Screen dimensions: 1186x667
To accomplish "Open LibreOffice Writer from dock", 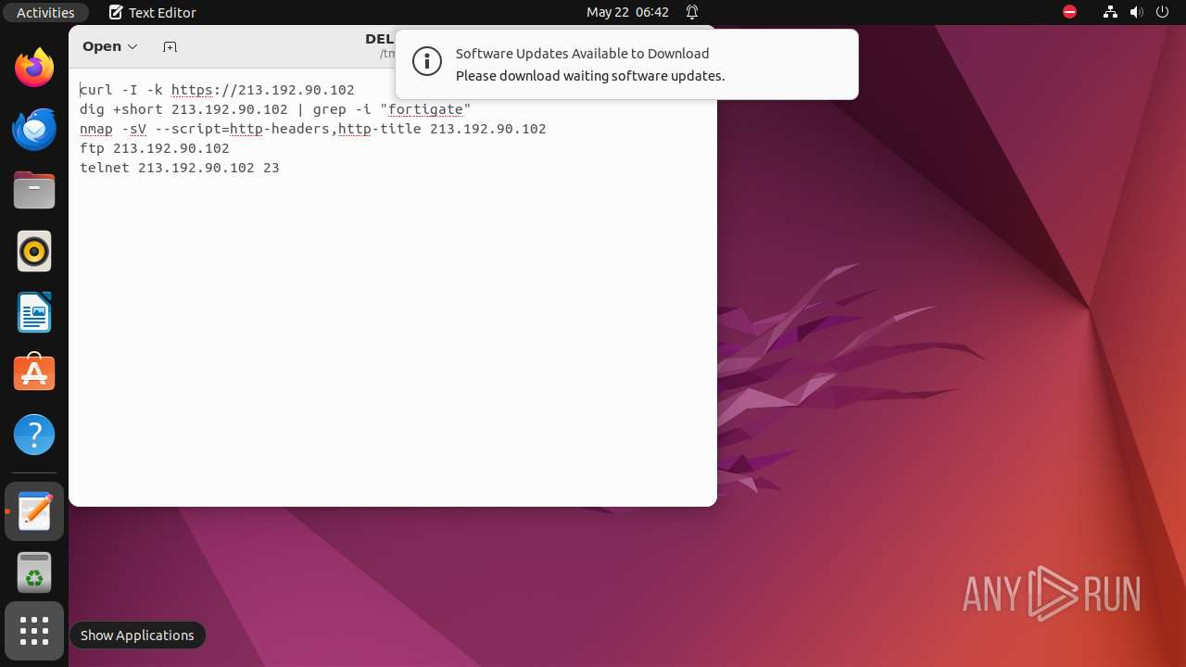I will coord(34,312).
